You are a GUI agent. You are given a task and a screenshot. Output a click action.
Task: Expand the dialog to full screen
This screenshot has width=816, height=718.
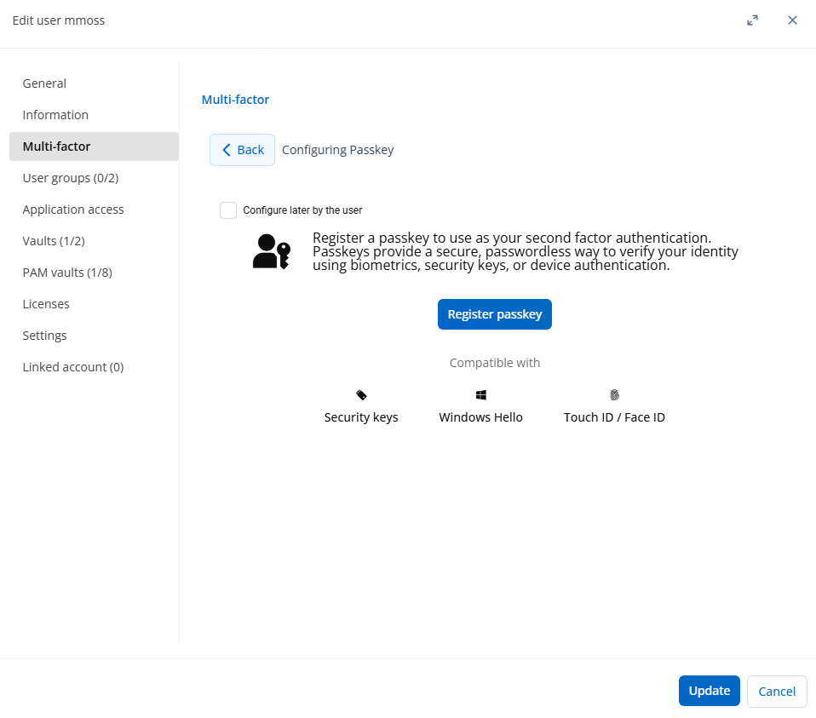[x=752, y=20]
